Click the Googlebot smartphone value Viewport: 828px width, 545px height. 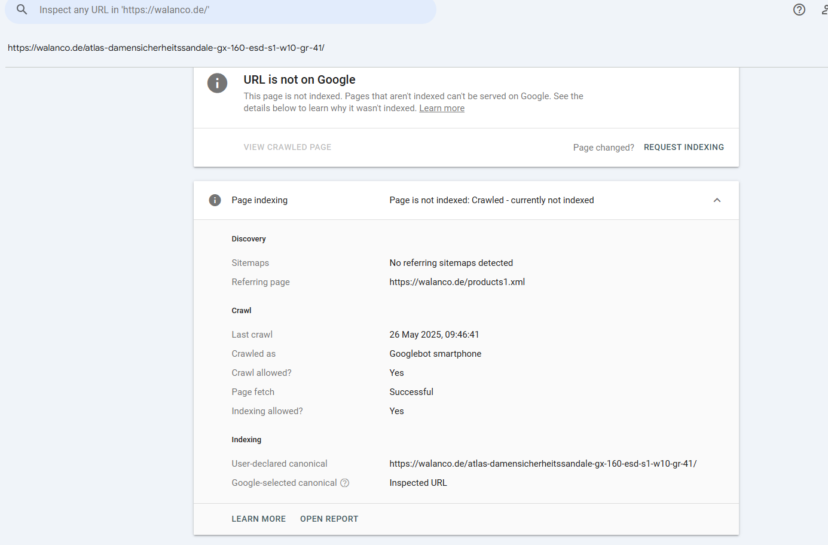tap(435, 354)
